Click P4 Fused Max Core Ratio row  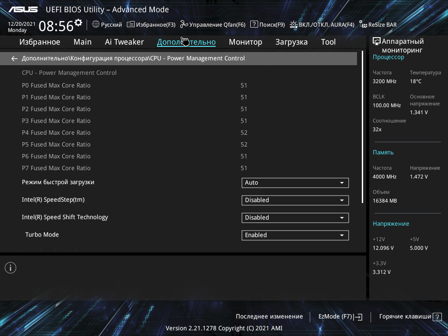pyautogui.click(x=178, y=133)
